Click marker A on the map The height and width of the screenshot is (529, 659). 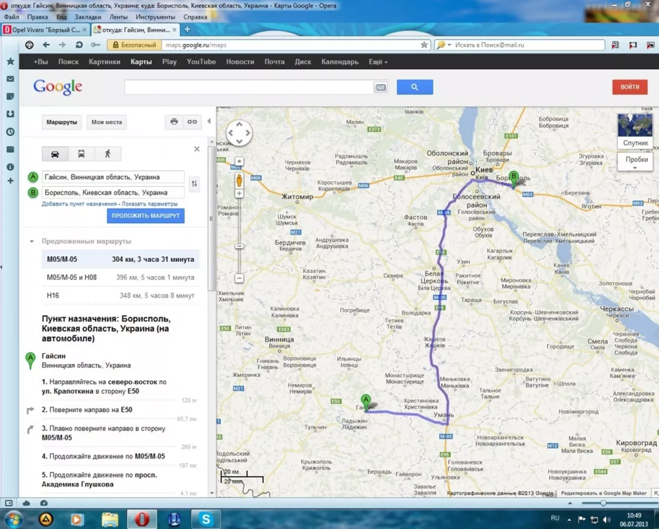(366, 402)
